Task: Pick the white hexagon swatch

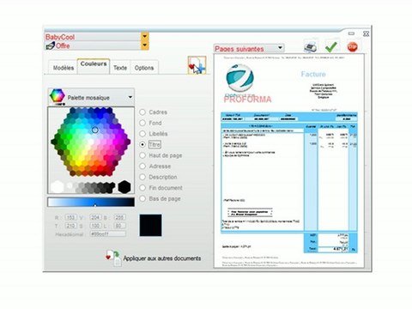Action: coord(58,187)
